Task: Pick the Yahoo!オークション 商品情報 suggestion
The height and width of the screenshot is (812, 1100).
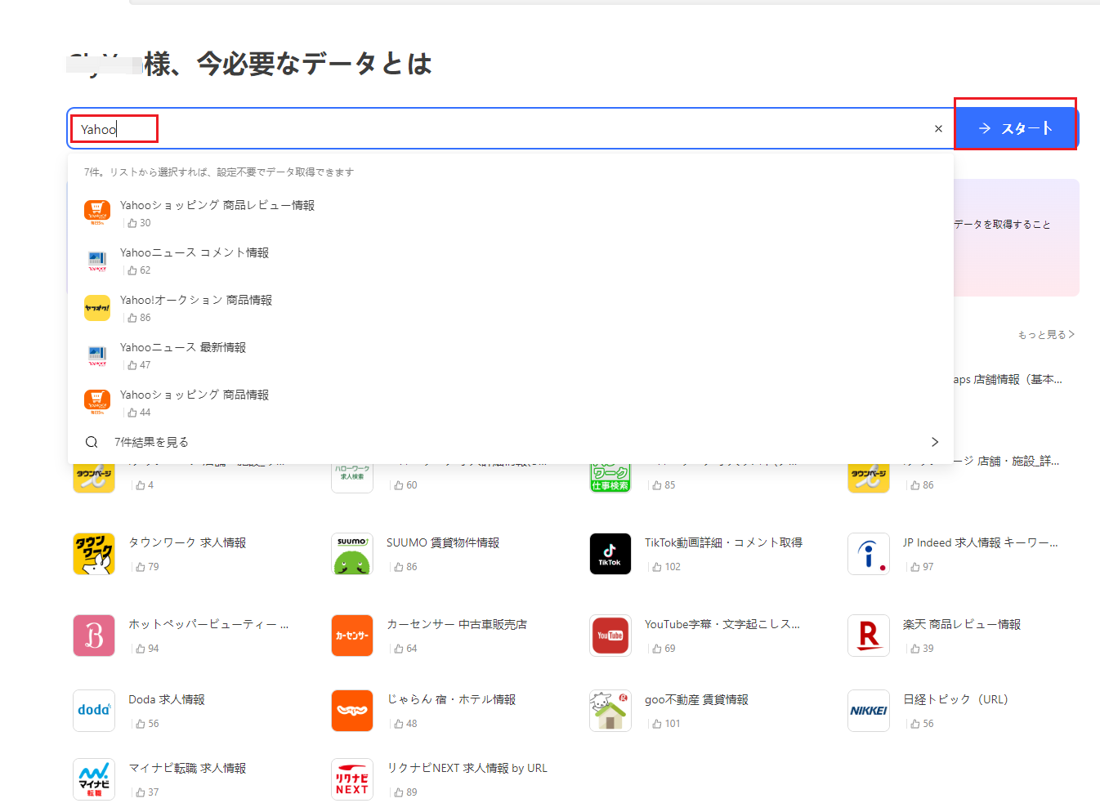Action: 196,300
